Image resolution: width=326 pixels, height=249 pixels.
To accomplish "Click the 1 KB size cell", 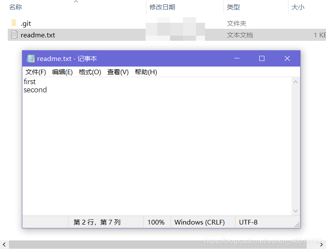I will point(320,35).
